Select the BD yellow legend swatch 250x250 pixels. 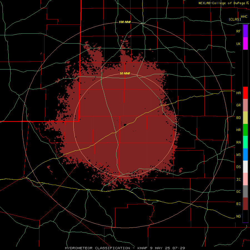(x=245, y=118)
